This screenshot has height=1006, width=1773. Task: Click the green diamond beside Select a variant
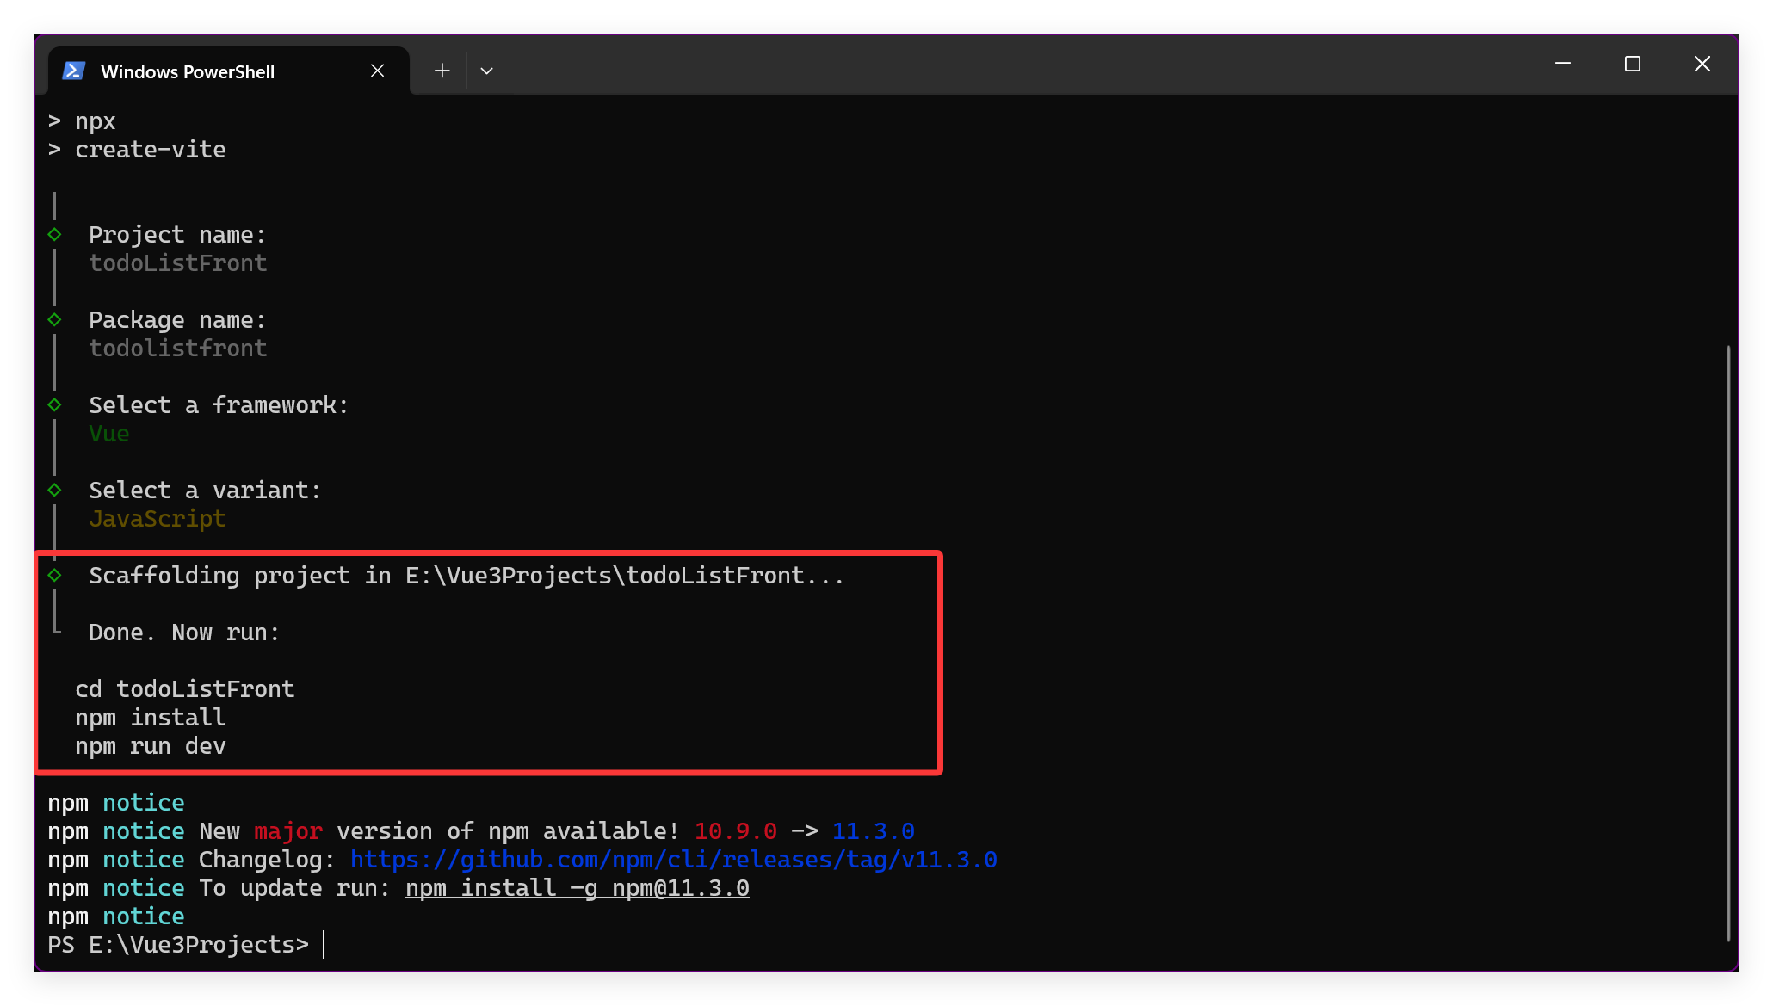[x=55, y=490]
